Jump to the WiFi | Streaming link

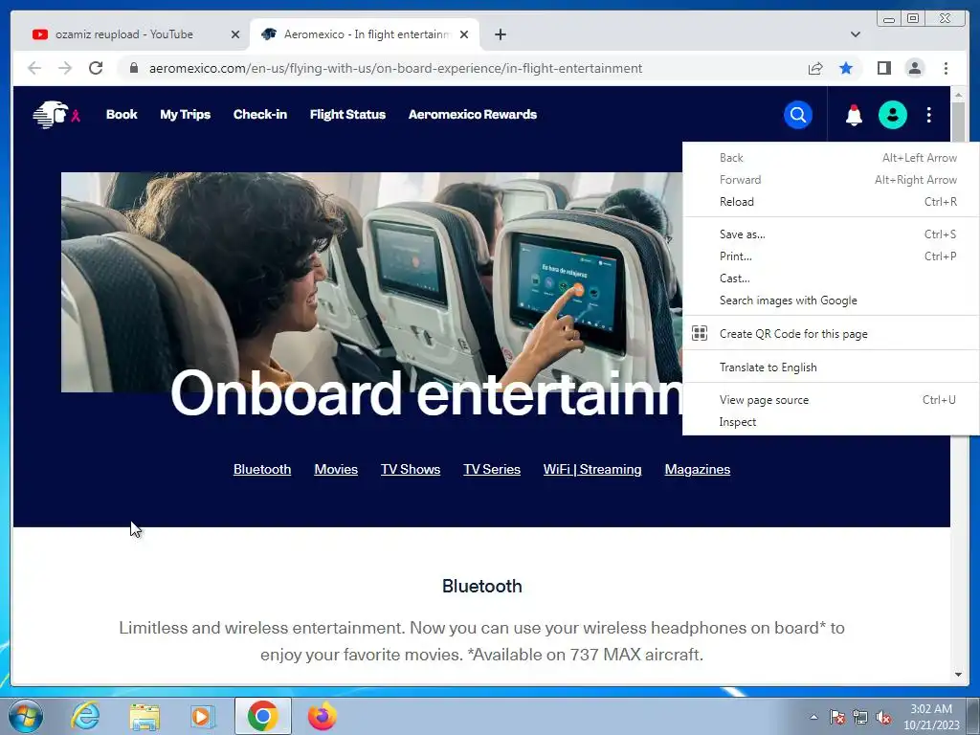click(x=592, y=469)
